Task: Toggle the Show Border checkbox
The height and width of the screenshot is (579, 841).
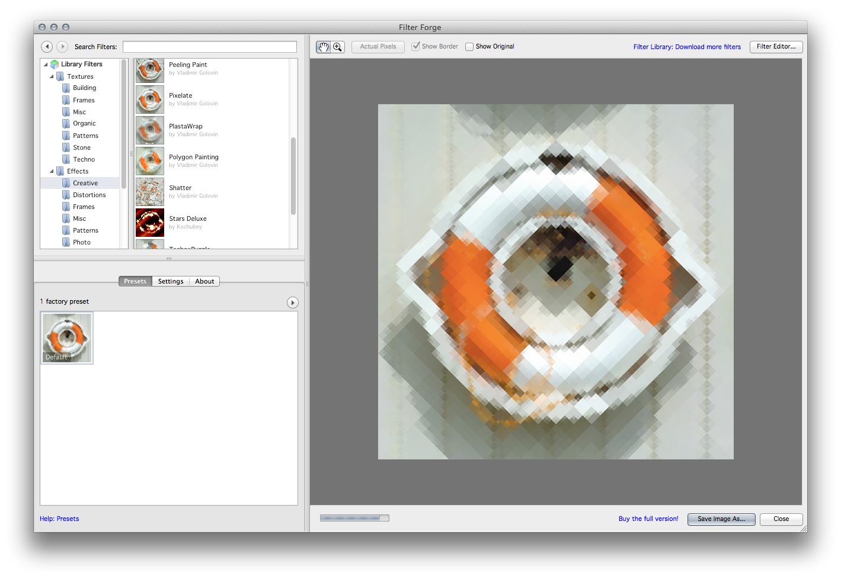Action: pyautogui.click(x=416, y=46)
